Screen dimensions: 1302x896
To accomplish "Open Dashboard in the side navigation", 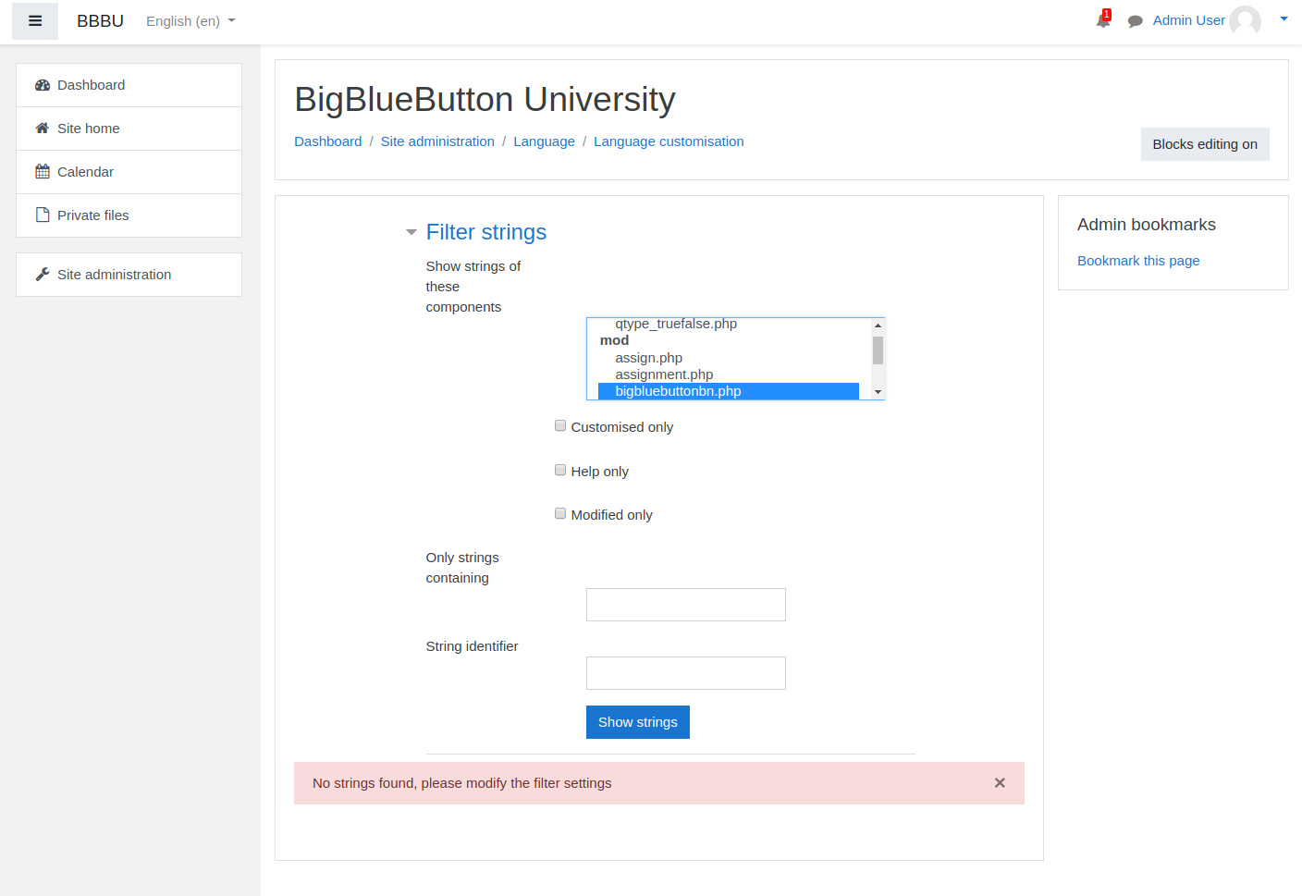I will [x=129, y=85].
